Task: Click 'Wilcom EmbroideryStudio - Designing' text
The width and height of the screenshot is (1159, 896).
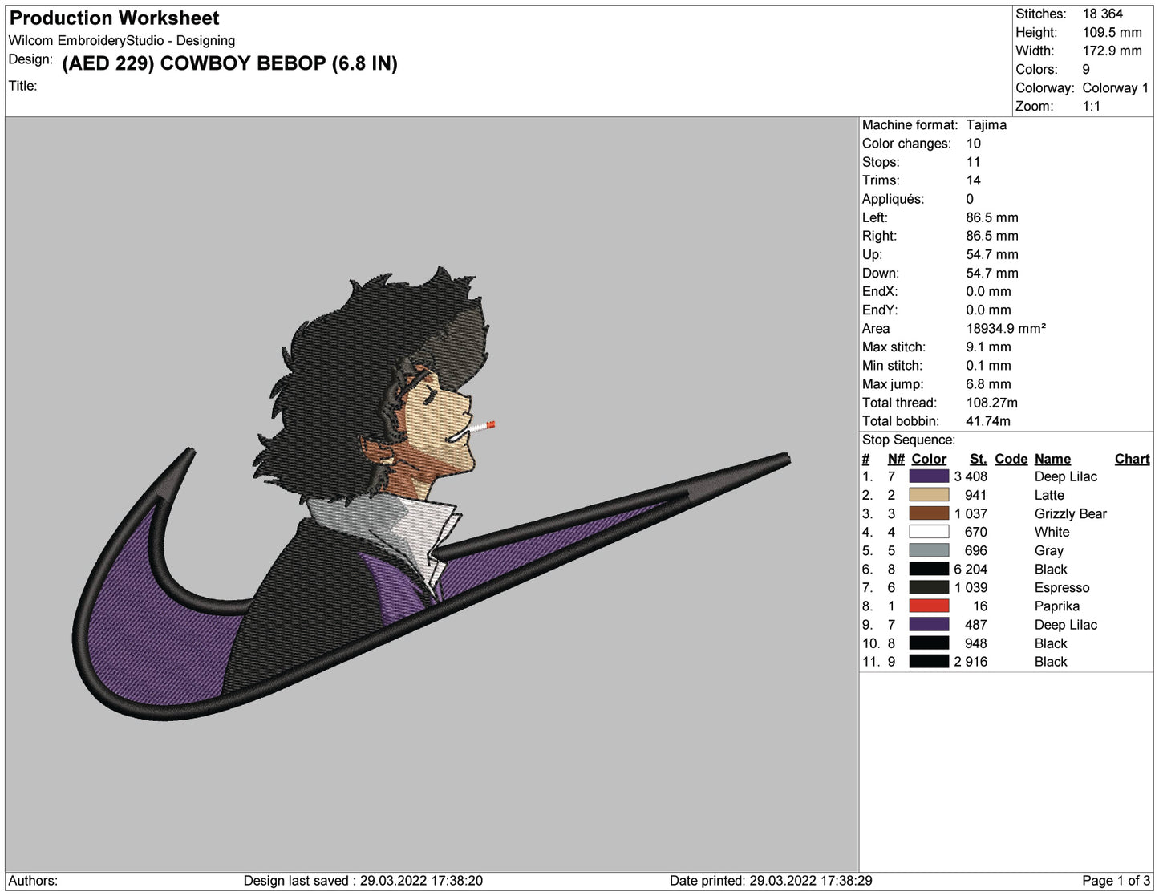Action: pos(122,41)
